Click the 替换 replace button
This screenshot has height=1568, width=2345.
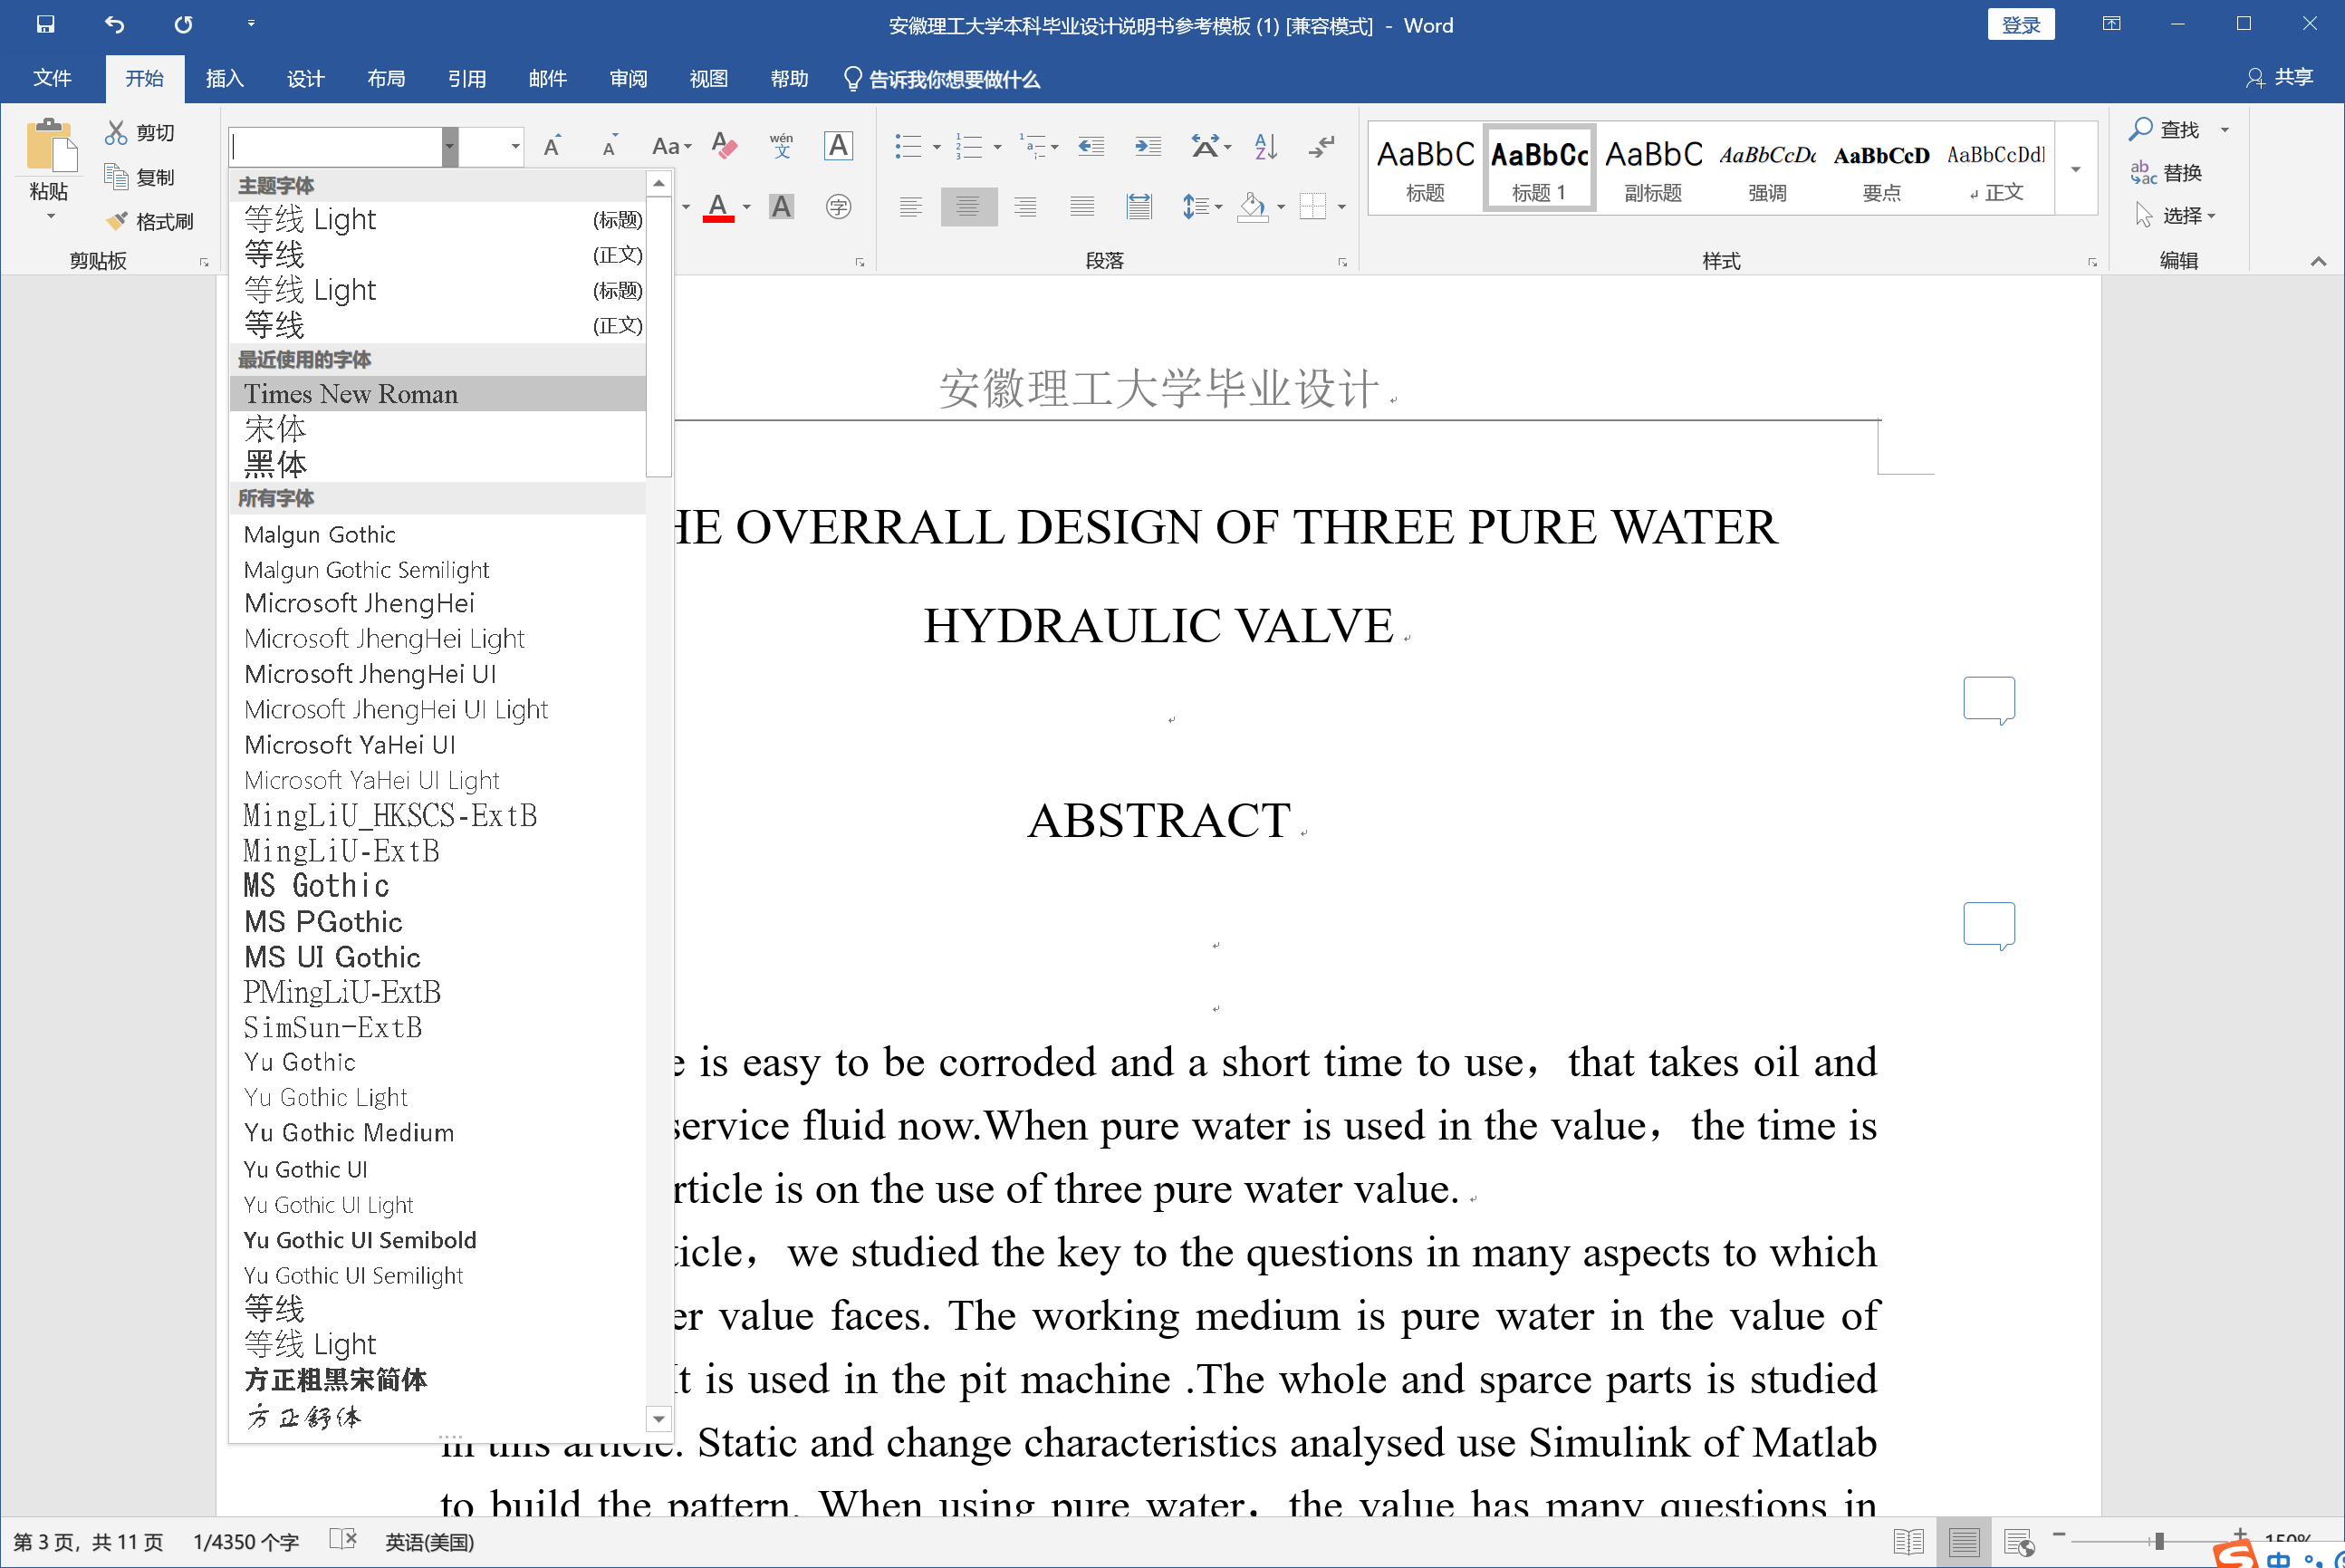(2166, 173)
